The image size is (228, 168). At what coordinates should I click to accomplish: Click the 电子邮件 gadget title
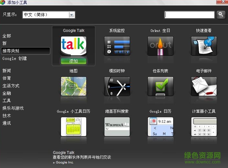pyautogui.click(x=204, y=71)
